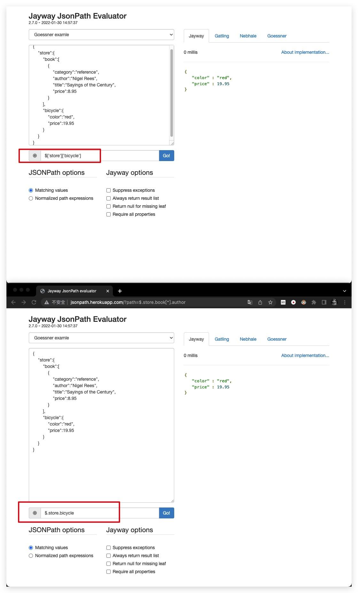The width and height of the screenshot is (358, 593).
Task: Open a new browser tab with plus
Action: coord(120,291)
